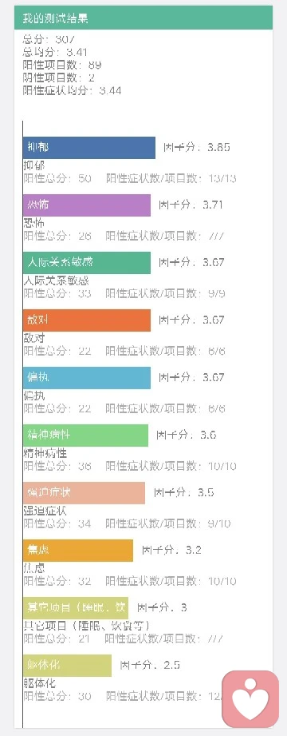
Task: Select the salmon 强迫症状 bar
Action: [x=84, y=493]
